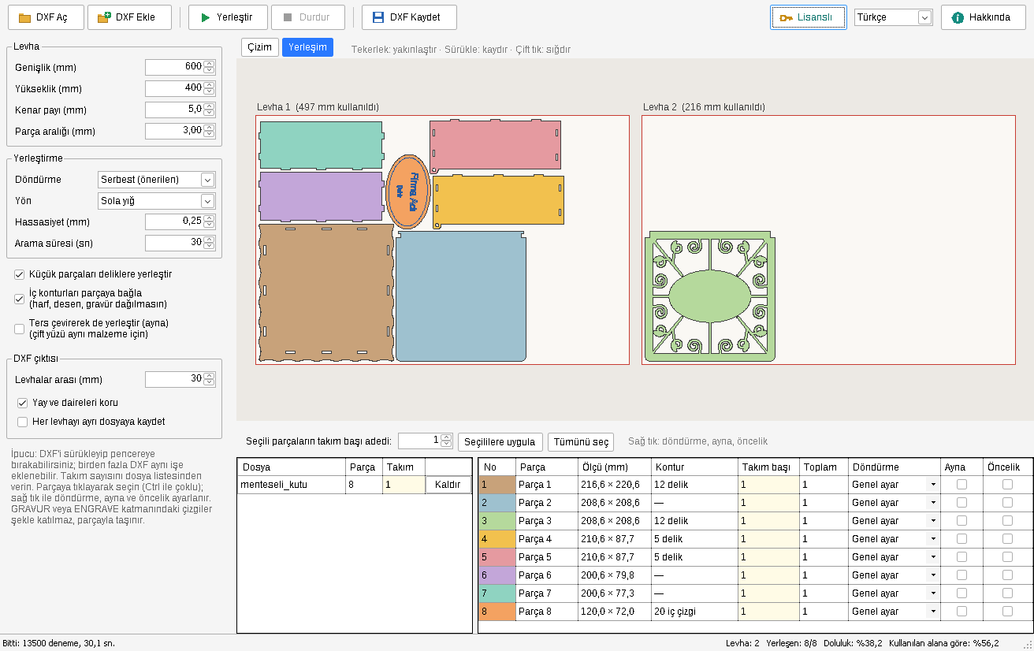Screen dimensions: 1034x651
Task: Click the Ölçü (mm) column header
Action: pos(615,467)
